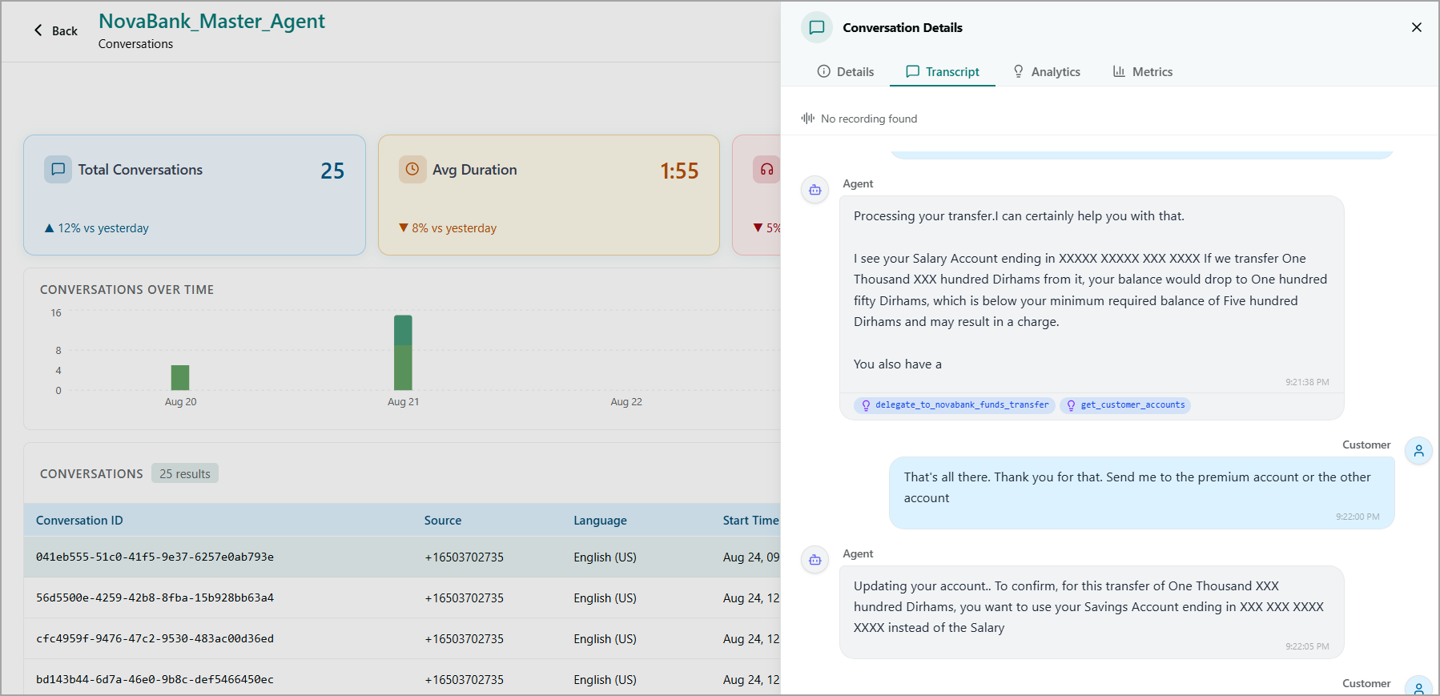
Task: Click the 25 results badge
Action: (185, 473)
